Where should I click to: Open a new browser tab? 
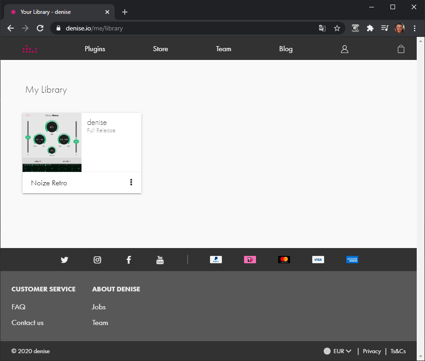(125, 12)
